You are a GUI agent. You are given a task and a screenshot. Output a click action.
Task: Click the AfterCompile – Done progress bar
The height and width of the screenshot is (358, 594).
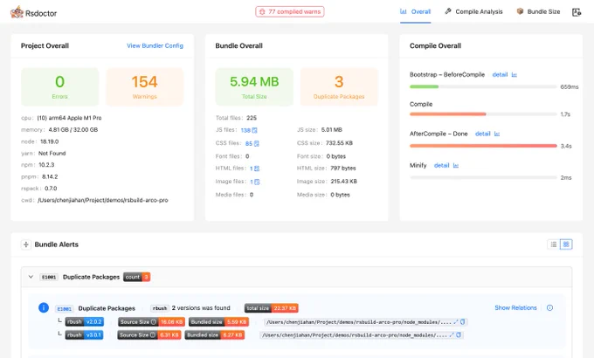click(483, 146)
